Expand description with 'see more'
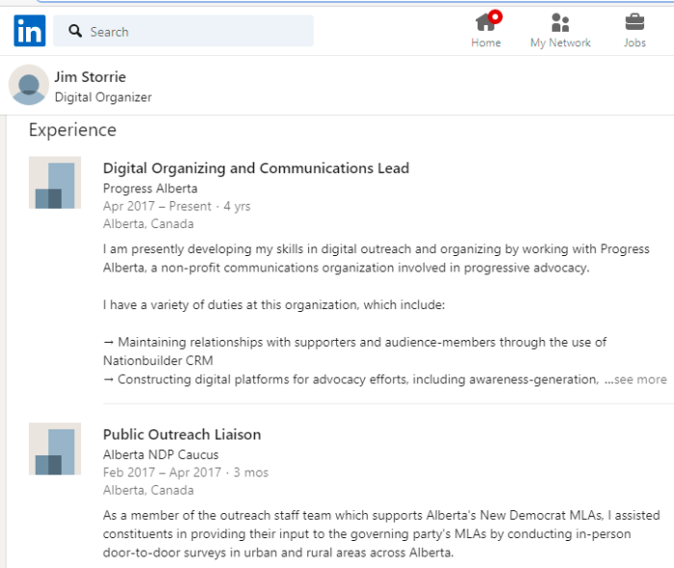This screenshot has height=568, width=674. click(635, 380)
